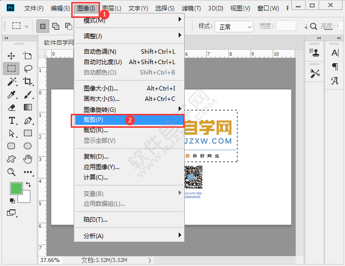Open the Edit Toolbar three-dots button
Image resolution: width=345 pixels, height=266 pixels.
(x=28, y=172)
